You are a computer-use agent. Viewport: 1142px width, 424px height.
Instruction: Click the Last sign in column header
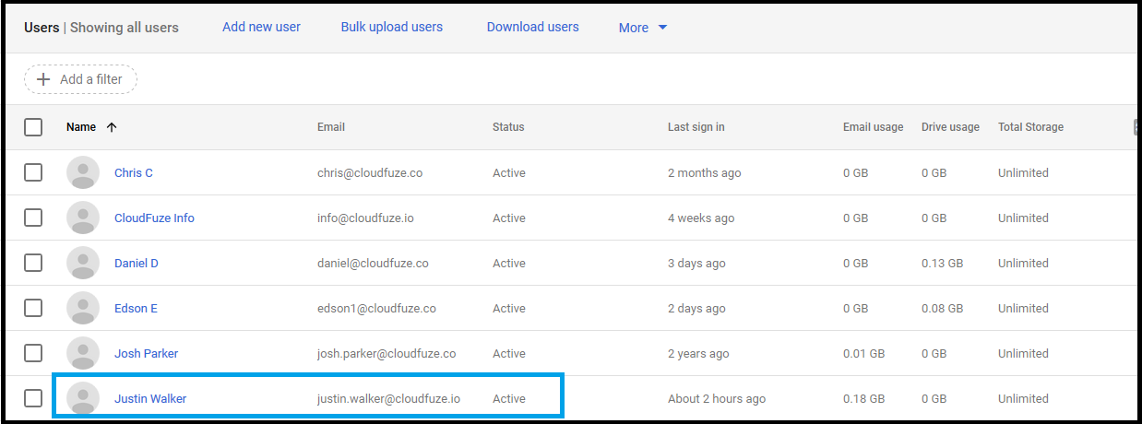[696, 127]
